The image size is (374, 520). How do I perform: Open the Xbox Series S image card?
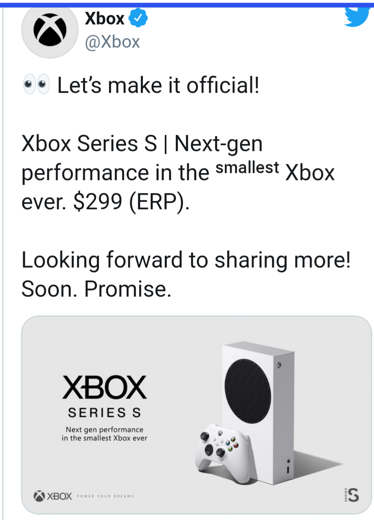[x=196, y=415]
